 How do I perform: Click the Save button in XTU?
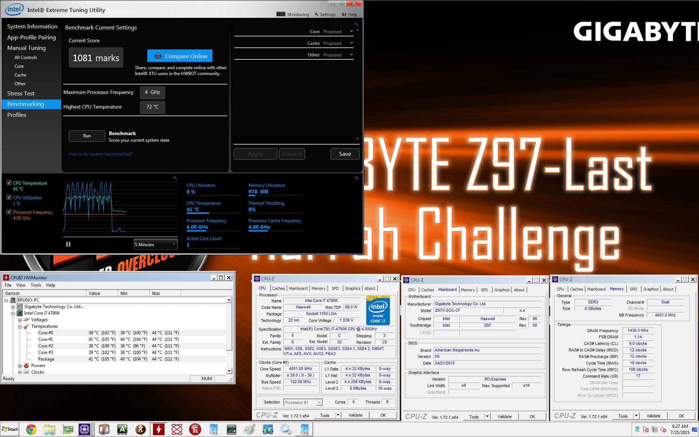345,154
